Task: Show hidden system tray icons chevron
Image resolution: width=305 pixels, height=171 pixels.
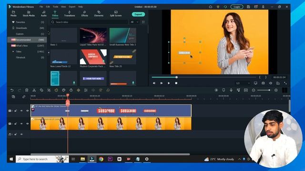Action: [239, 159]
